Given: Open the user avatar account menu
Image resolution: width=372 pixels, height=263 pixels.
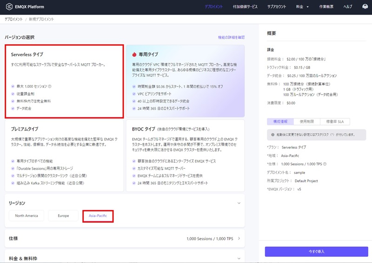Looking at the screenshot, I should pyautogui.click(x=365, y=7).
